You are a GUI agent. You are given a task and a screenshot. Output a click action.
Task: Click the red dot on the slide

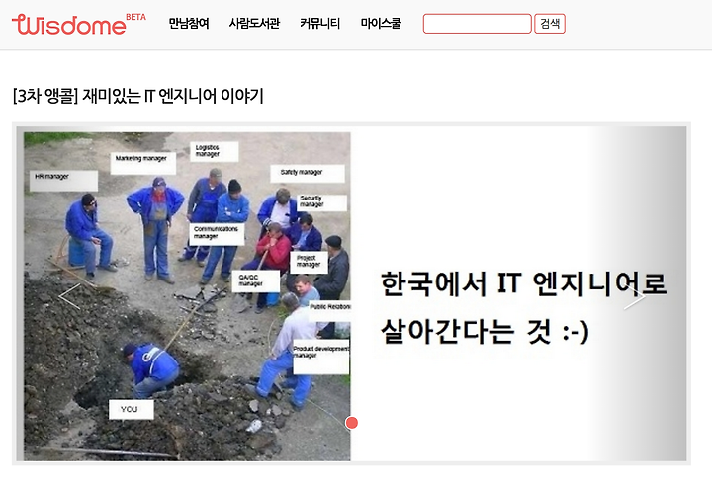(x=351, y=423)
